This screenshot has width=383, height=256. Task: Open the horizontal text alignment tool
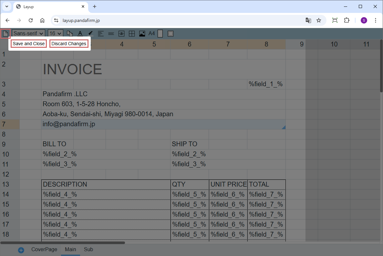(101, 33)
